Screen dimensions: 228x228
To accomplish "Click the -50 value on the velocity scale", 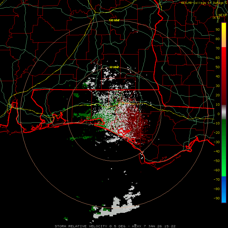I will click(x=217, y=161).
